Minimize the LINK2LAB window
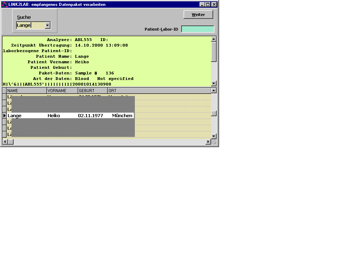The height and width of the screenshot is (267, 356). click(x=202, y=5)
